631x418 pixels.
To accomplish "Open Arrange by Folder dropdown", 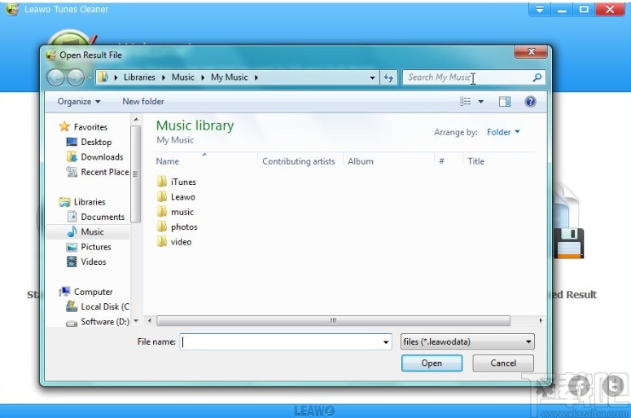I will [x=503, y=132].
